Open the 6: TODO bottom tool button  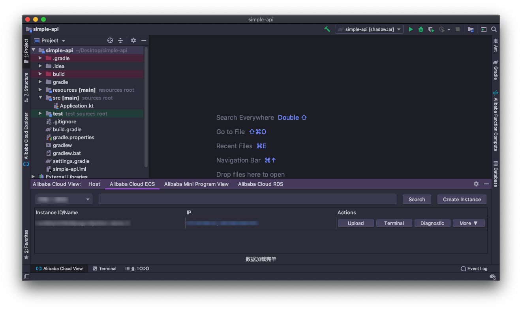(137, 268)
